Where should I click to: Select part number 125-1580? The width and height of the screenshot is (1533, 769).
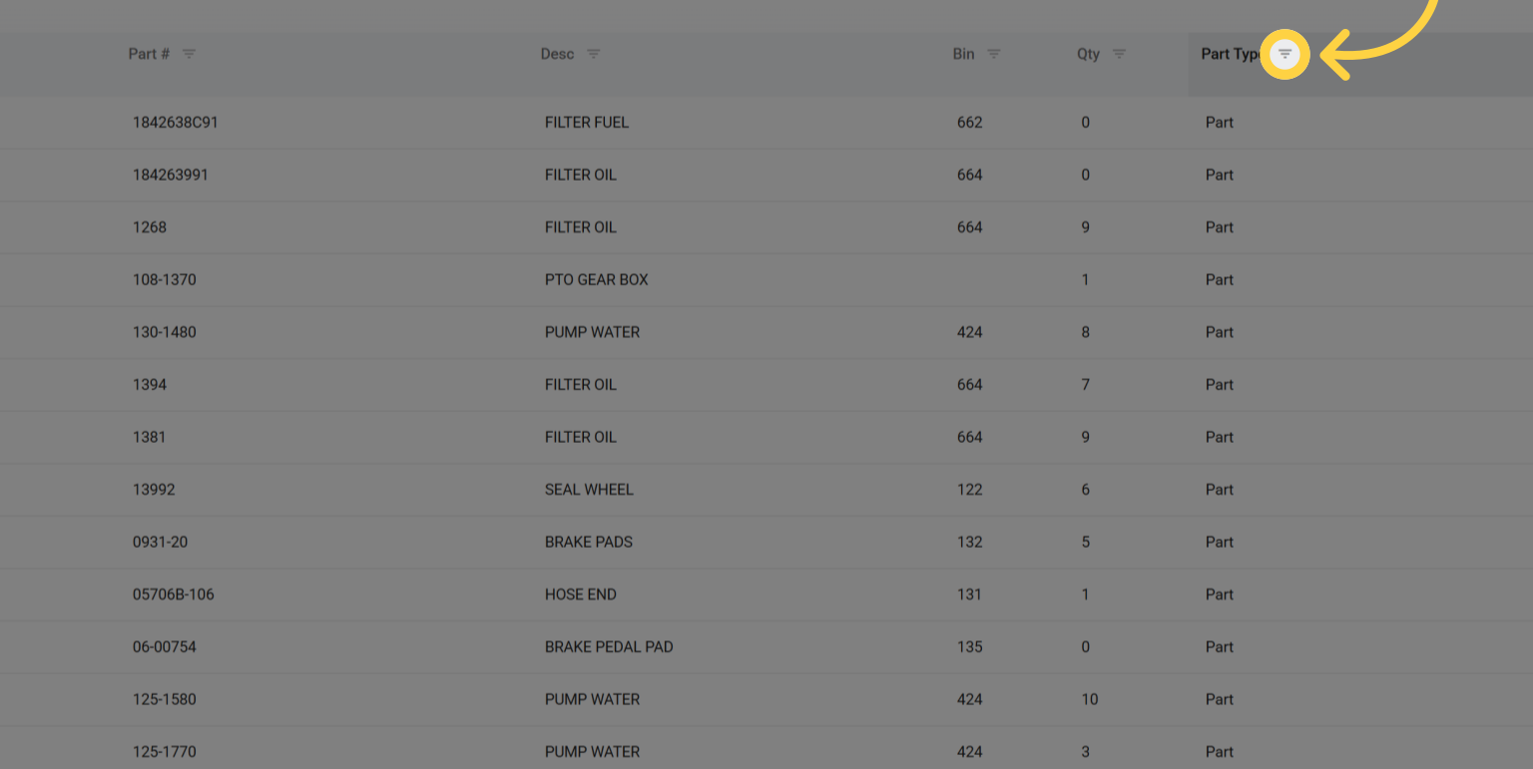point(164,699)
